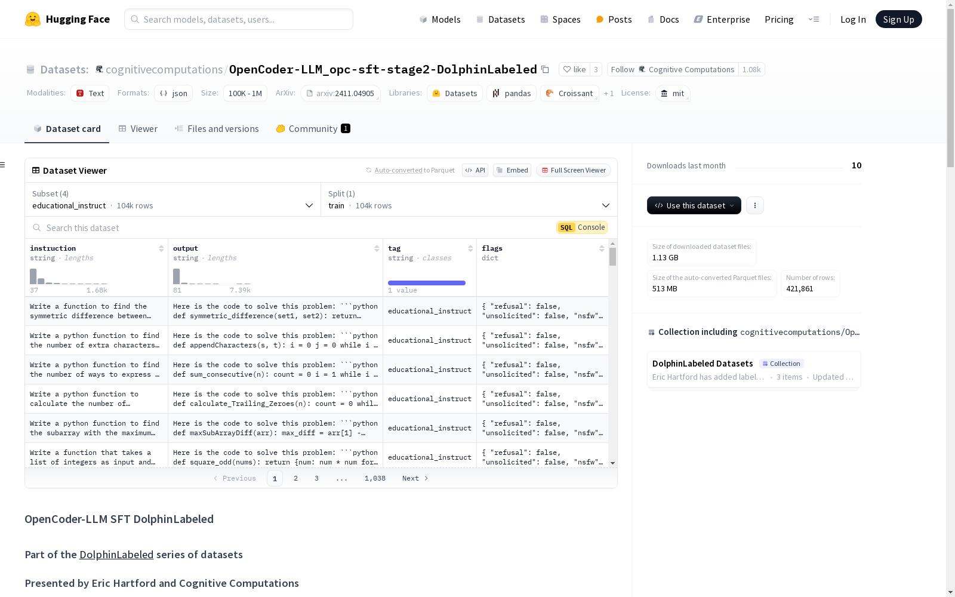The width and height of the screenshot is (955, 597).
Task: Open the SQL Console
Action: 582,227
